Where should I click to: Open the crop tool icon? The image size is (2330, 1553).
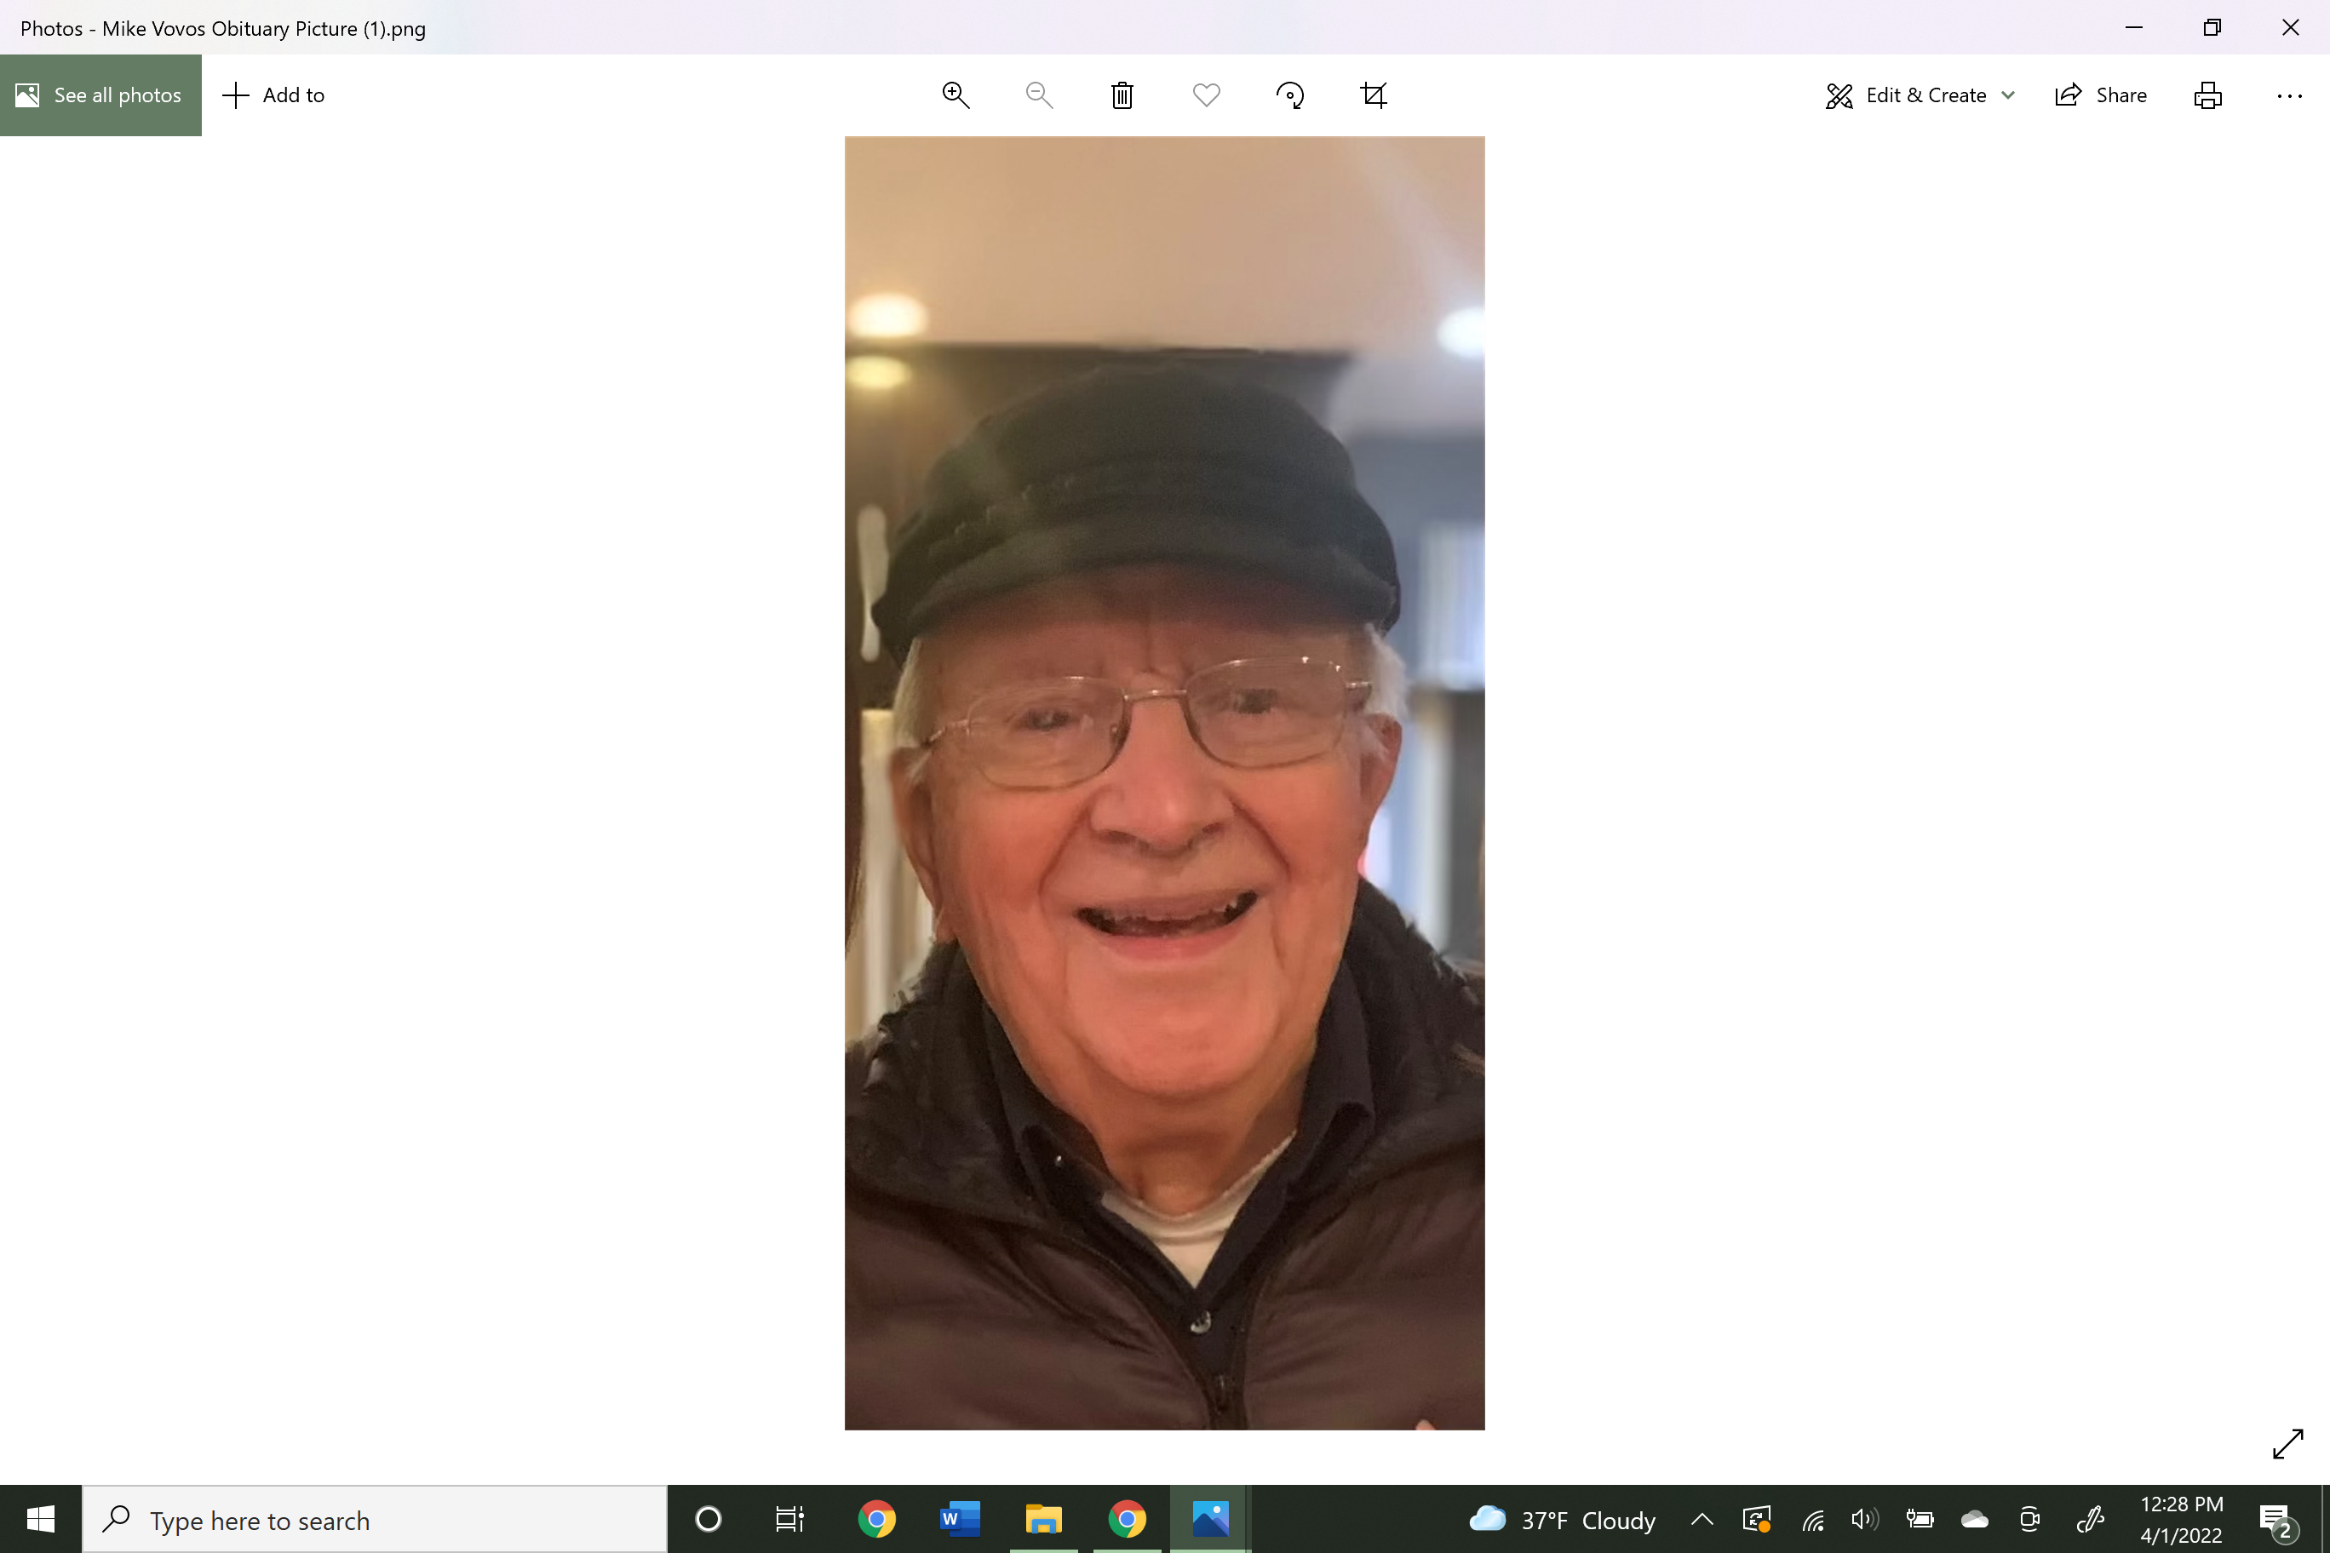1374,95
